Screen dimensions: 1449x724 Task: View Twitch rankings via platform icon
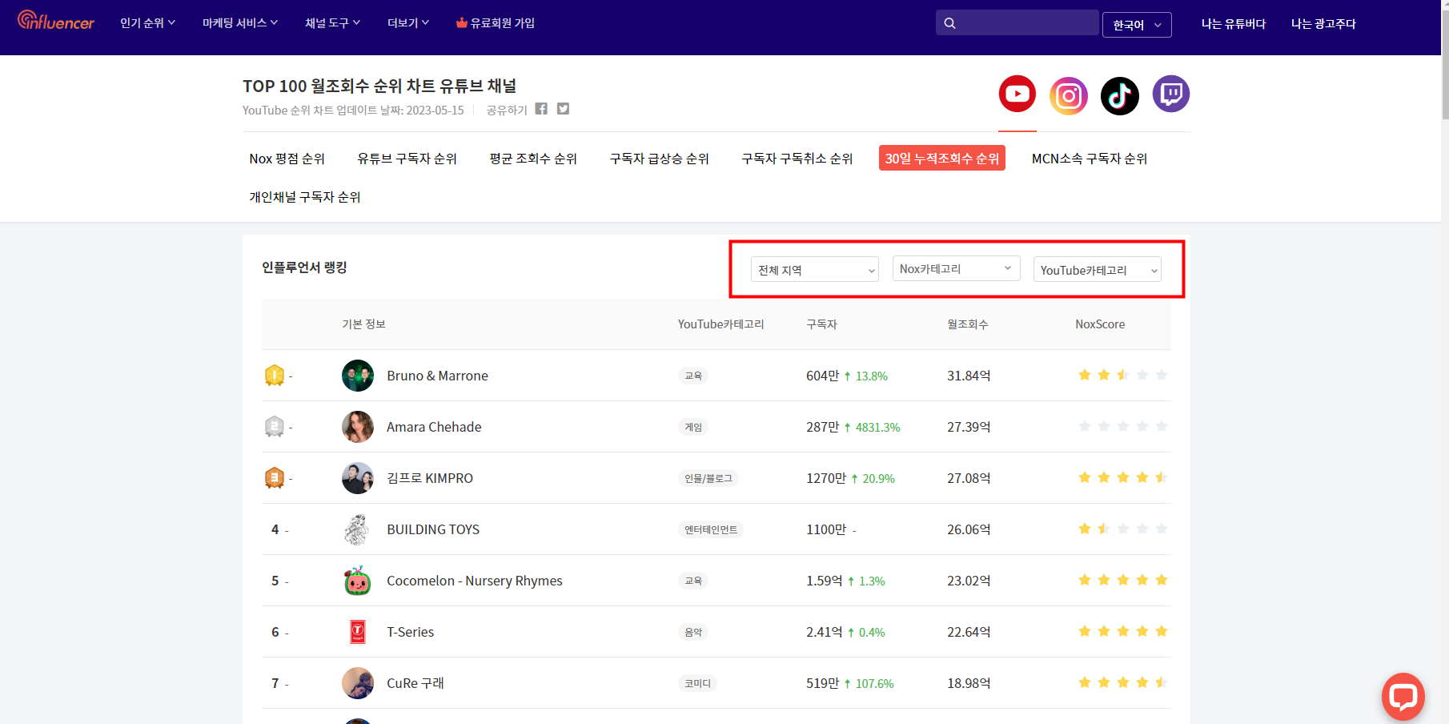click(x=1170, y=94)
